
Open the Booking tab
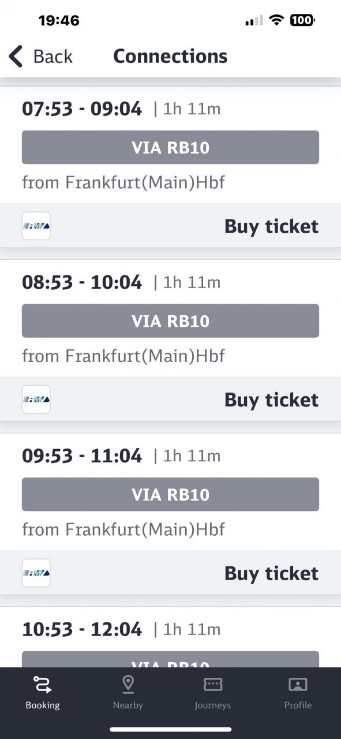[x=43, y=692]
